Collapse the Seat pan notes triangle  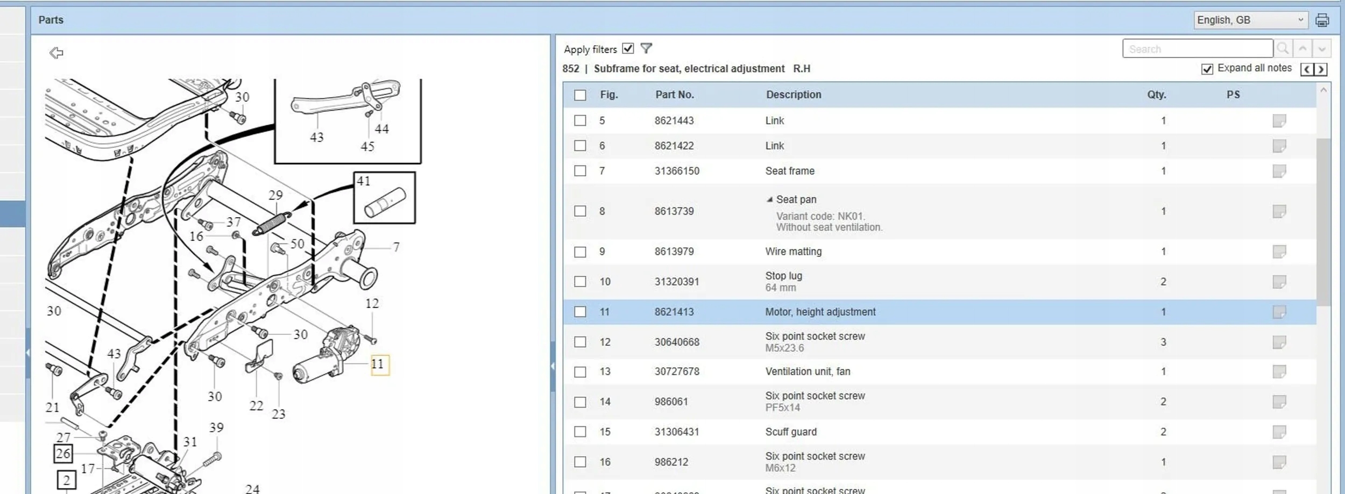click(x=769, y=200)
